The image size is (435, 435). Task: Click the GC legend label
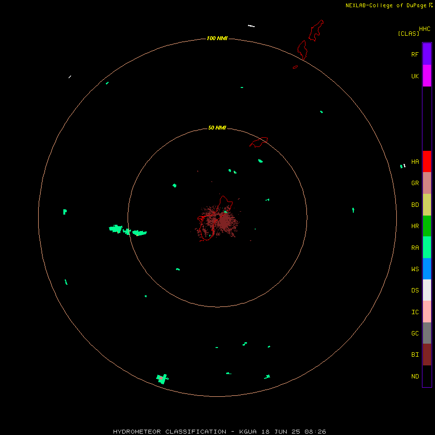(415, 333)
